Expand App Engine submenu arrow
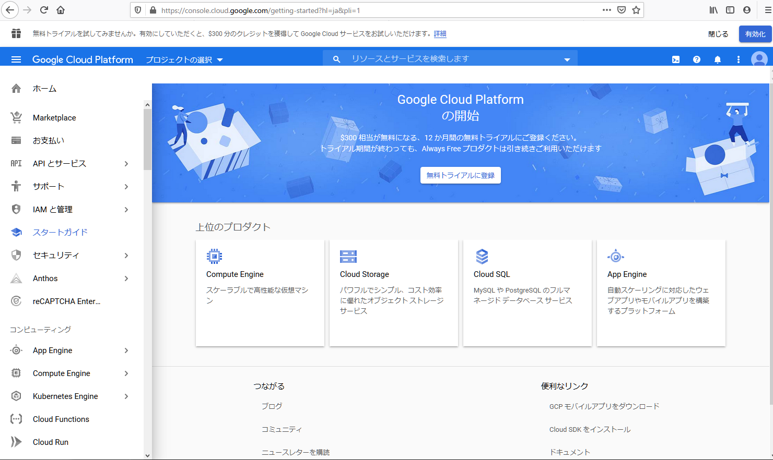 [x=126, y=350]
